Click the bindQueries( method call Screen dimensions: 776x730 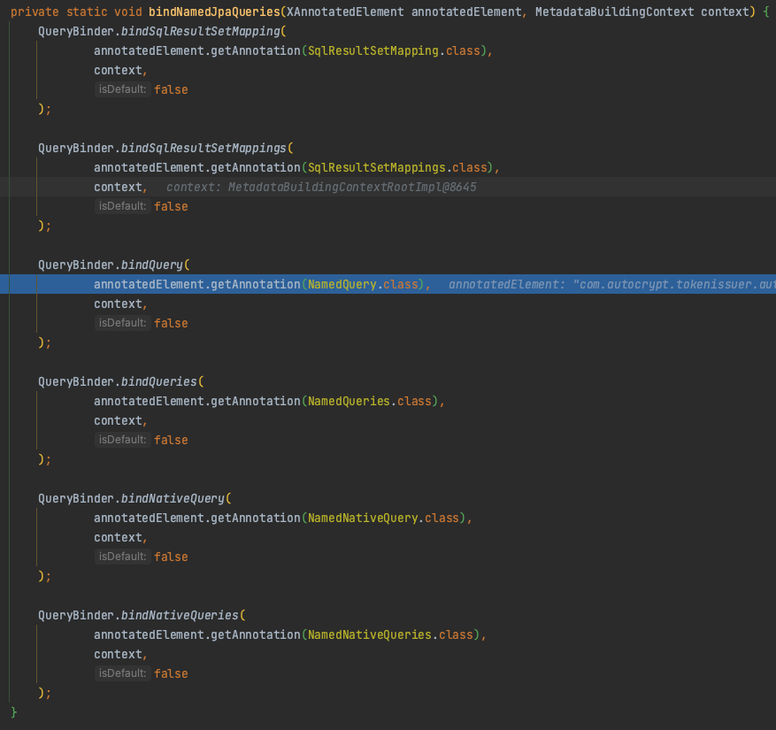pos(162,381)
